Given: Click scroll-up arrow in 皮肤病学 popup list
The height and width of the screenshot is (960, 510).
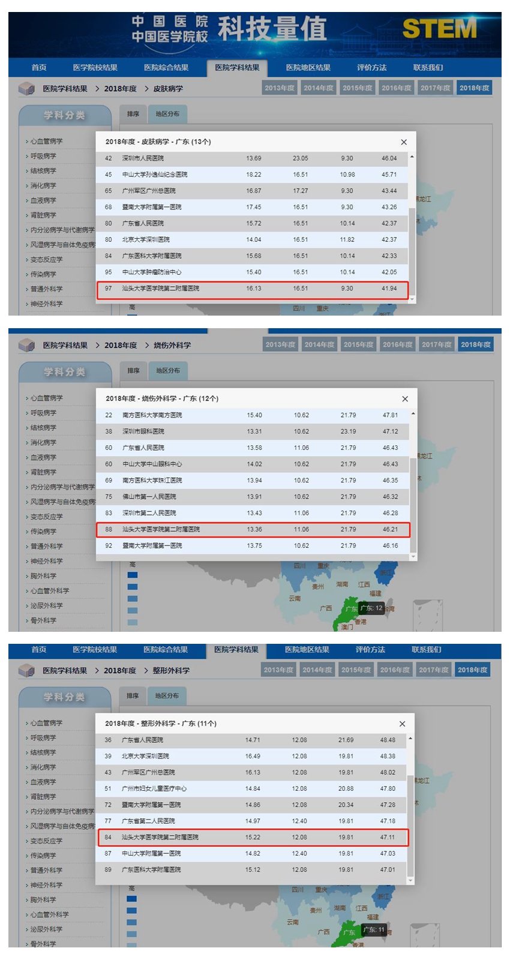Looking at the screenshot, I should [x=412, y=157].
